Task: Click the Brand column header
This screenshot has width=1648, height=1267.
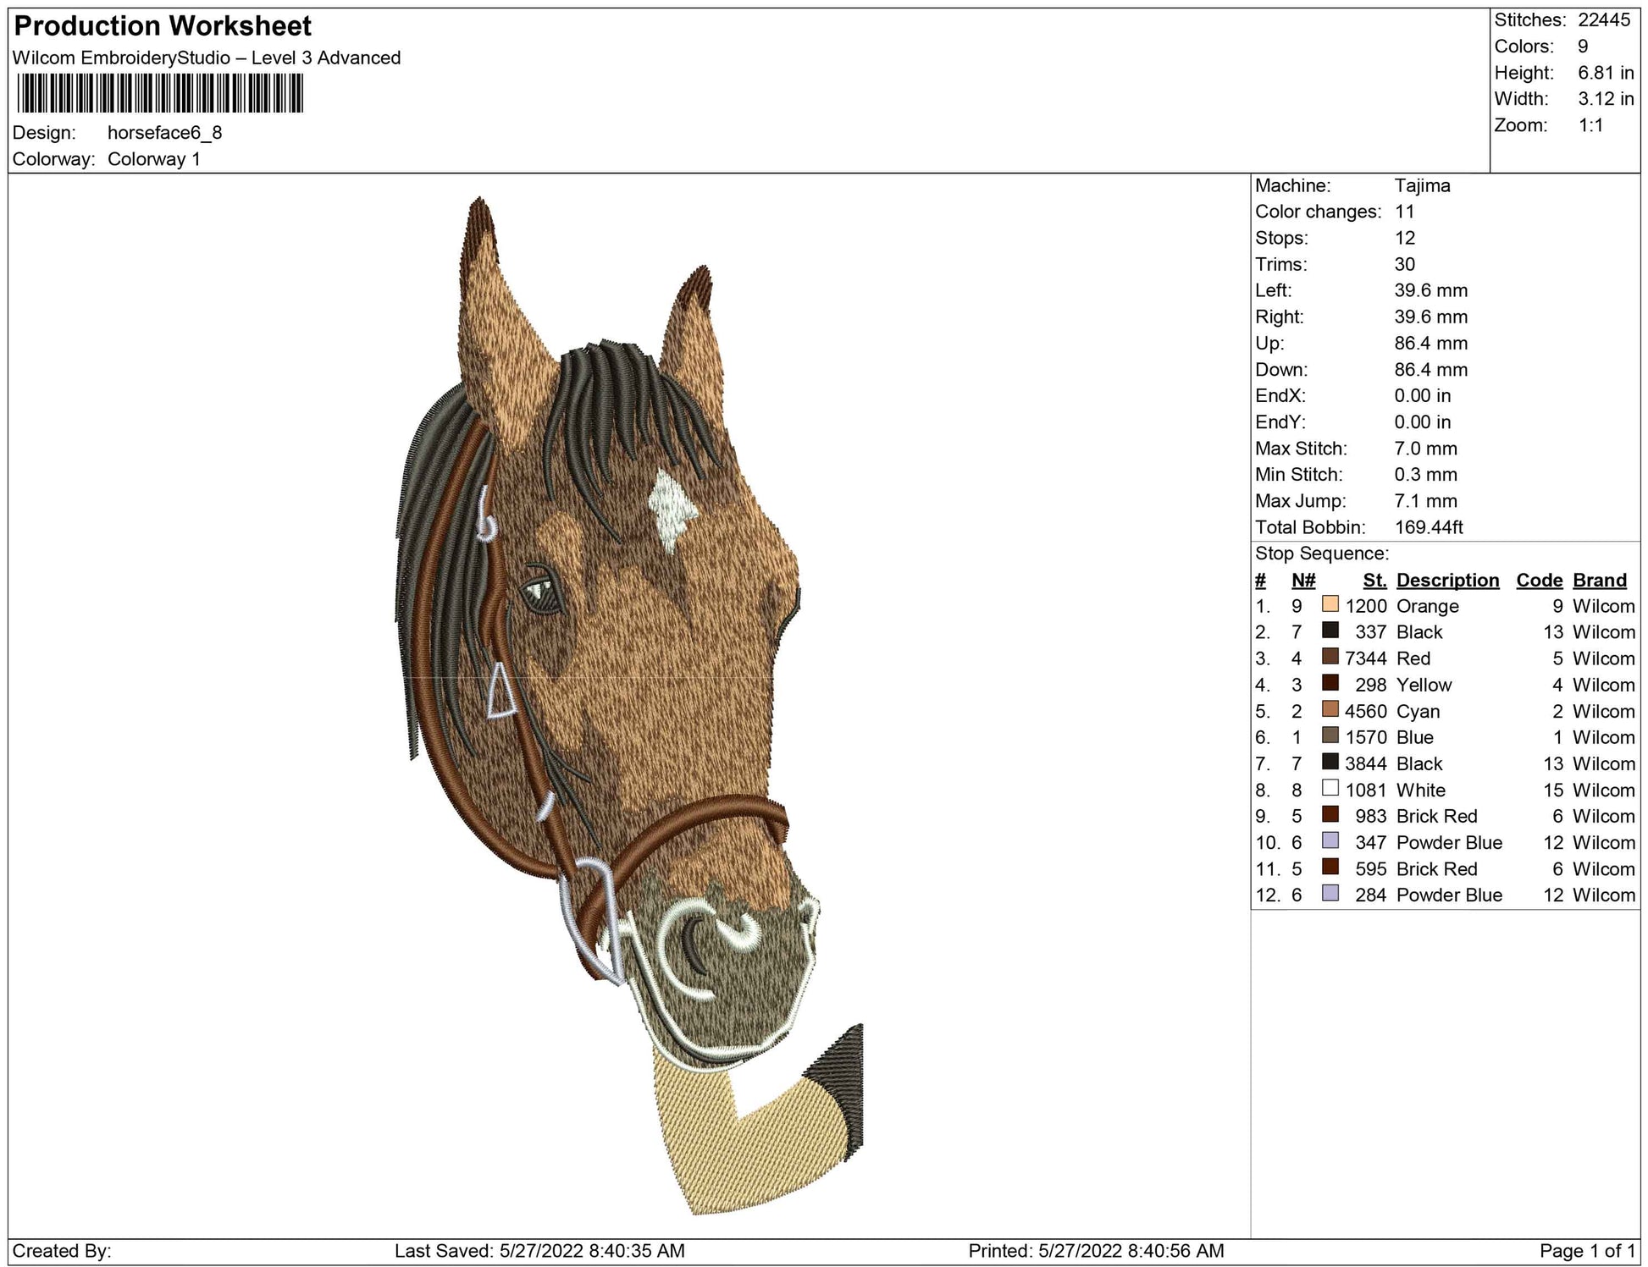Action: [x=1599, y=581]
